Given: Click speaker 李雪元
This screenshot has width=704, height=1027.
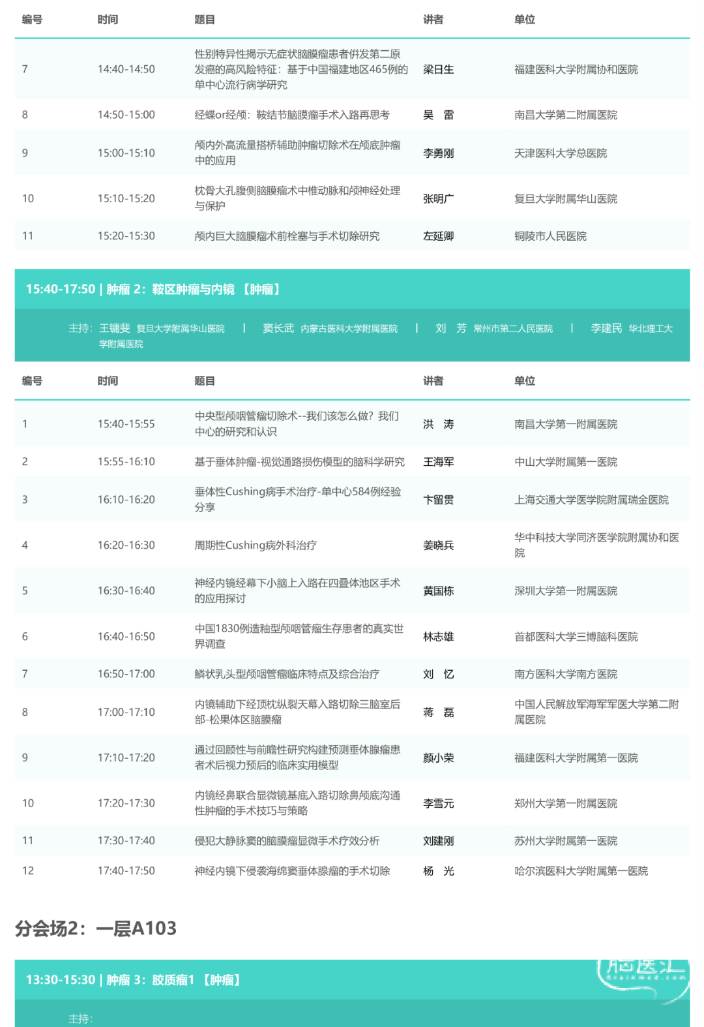Looking at the screenshot, I should tap(438, 804).
